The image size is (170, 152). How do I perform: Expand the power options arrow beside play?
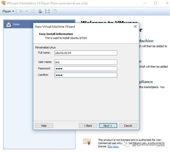(27, 11)
